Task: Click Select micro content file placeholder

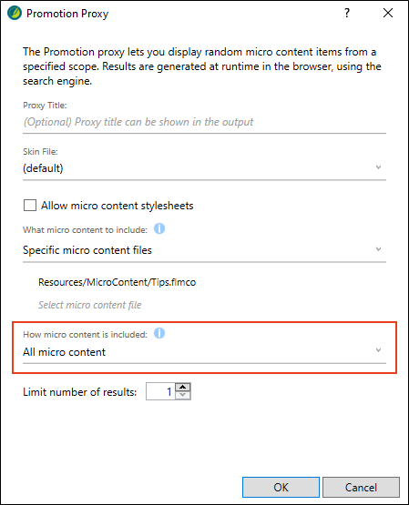Action: [89, 305]
